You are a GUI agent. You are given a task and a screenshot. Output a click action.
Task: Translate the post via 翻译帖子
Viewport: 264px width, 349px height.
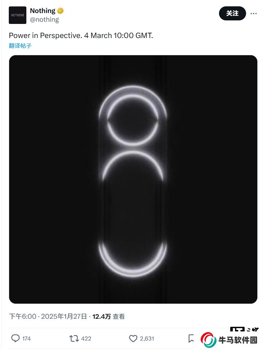coord(20,46)
